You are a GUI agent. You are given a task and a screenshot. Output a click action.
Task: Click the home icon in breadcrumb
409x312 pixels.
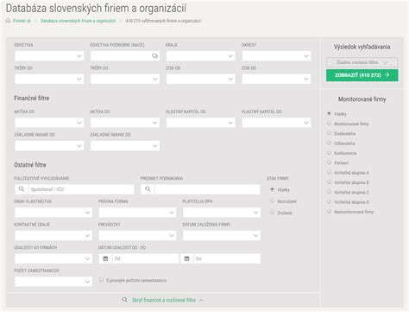click(8, 21)
